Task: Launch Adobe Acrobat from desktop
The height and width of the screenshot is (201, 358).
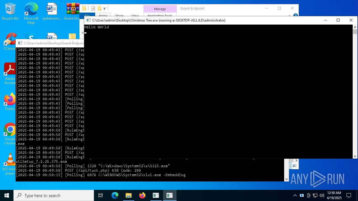Action: coord(10,74)
